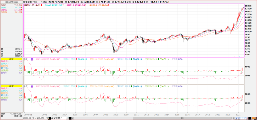Click the info icon beside the pointer tool
This screenshot has width=257, height=120.
tap(238, 118)
